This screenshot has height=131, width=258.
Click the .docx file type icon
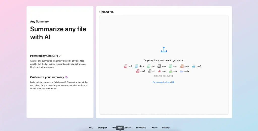[x=136, y=66]
